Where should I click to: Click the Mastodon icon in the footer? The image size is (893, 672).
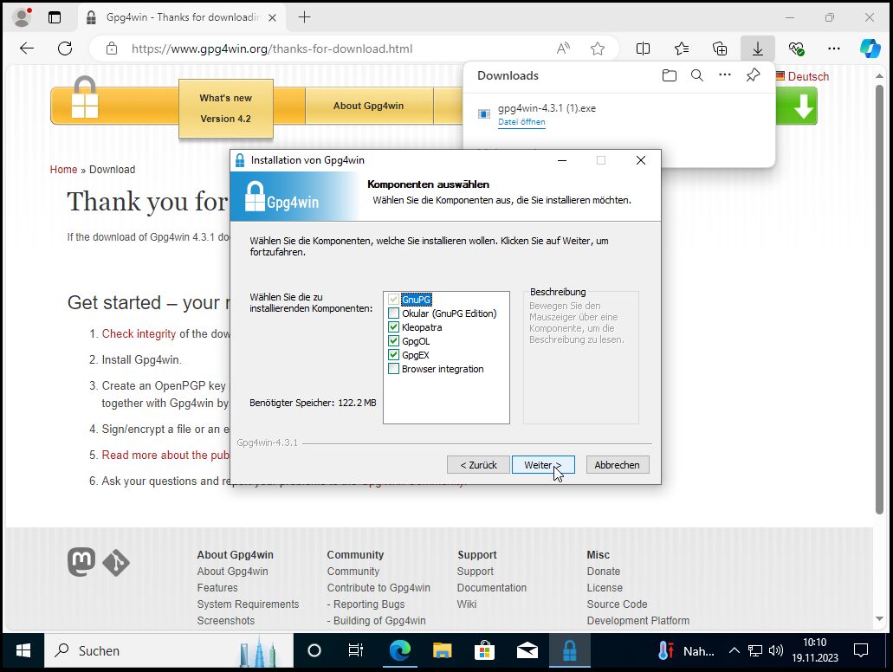[x=81, y=563]
